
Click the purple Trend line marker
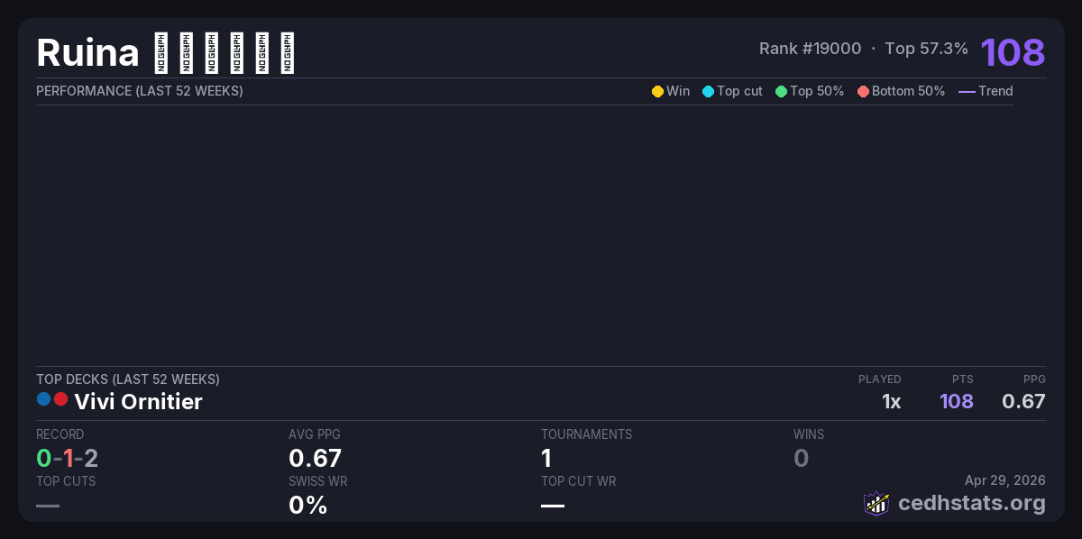(966, 91)
